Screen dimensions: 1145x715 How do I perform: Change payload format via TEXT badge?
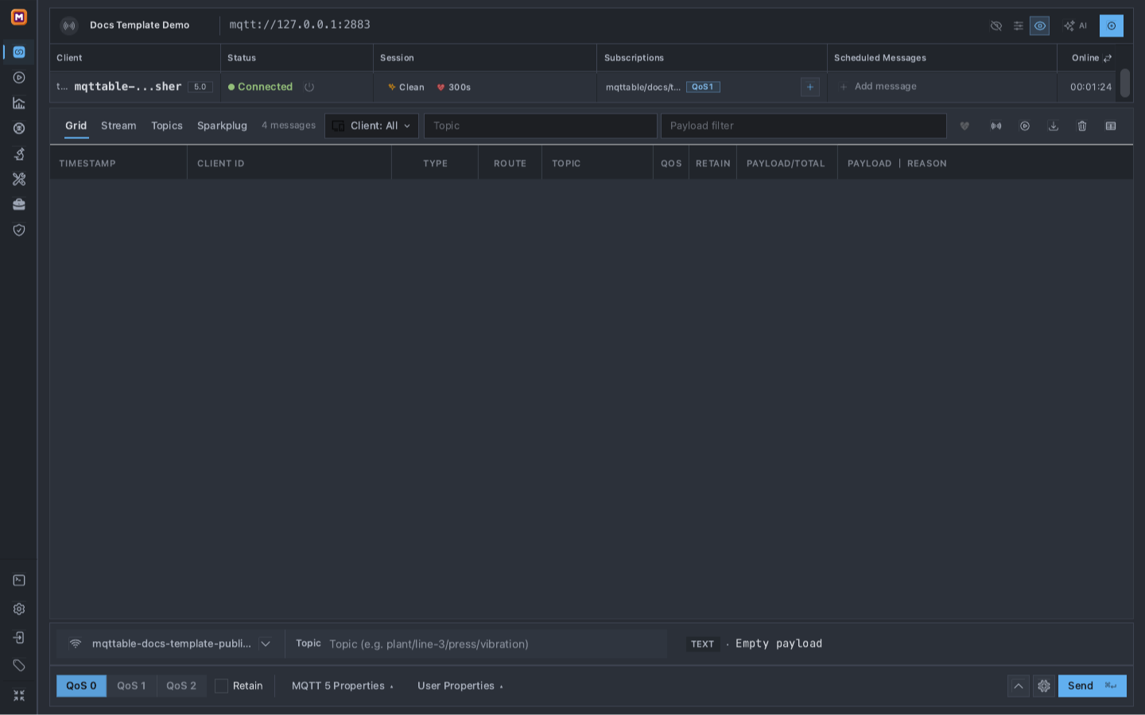click(x=702, y=644)
